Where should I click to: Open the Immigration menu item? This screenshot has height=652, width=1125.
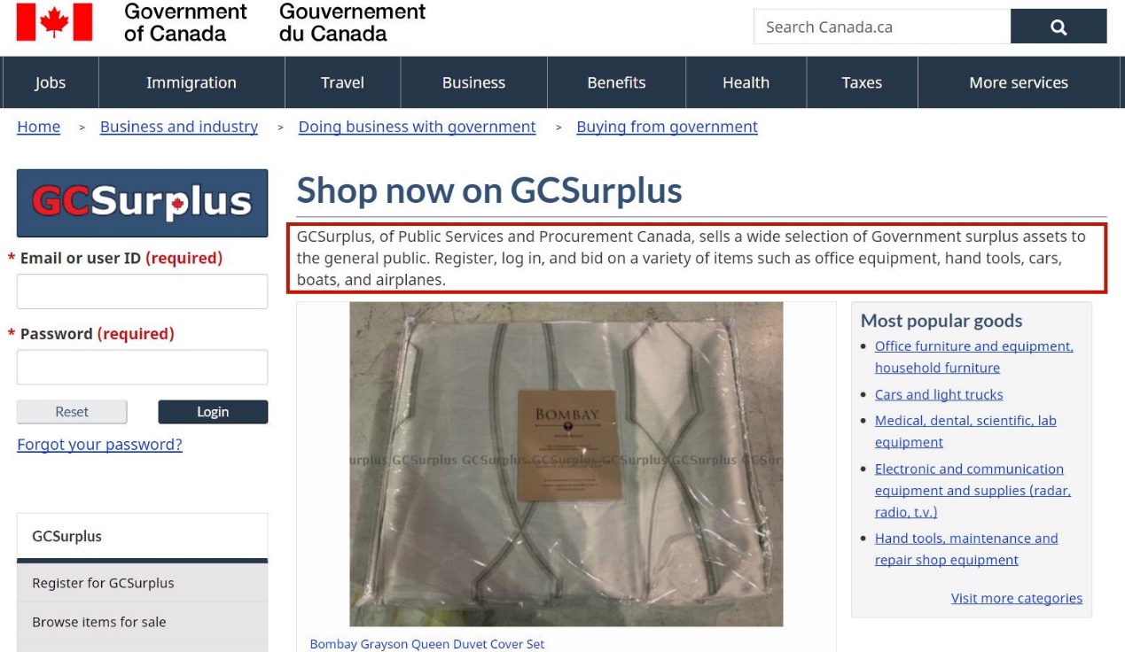191,82
